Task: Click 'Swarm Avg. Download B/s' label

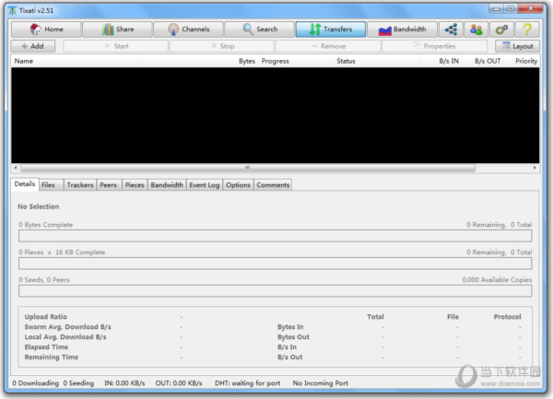Action: click(67, 327)
